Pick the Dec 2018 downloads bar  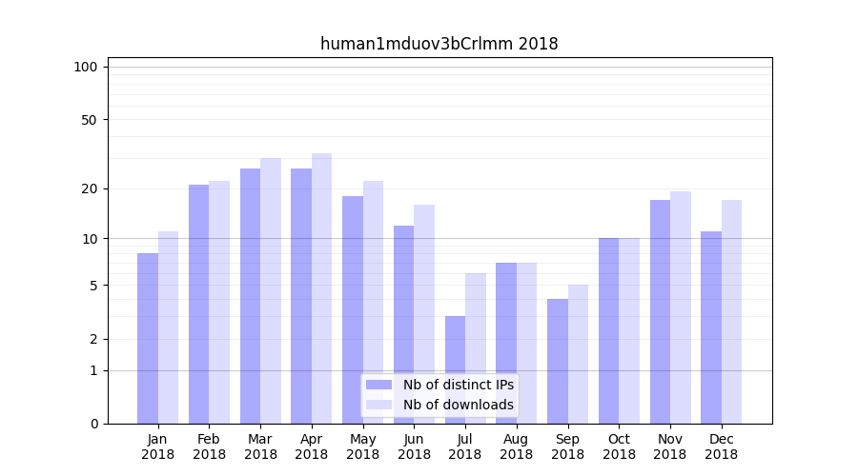coord(731,311)
